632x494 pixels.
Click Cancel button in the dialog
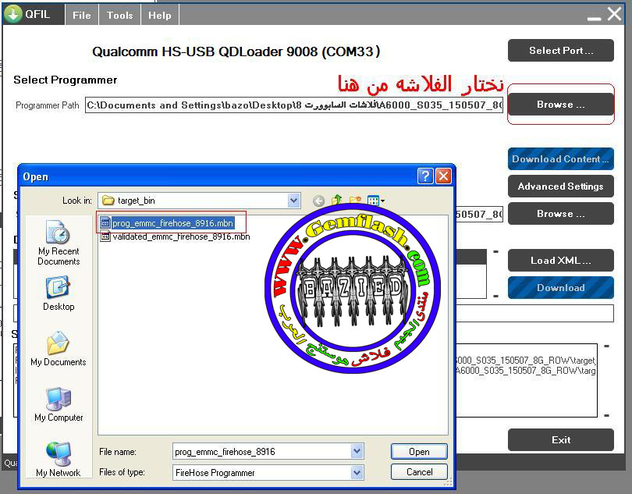(x=419, y=472)
